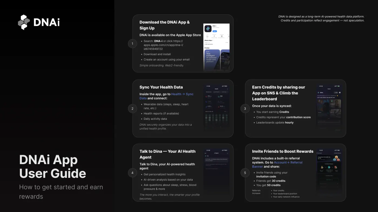
Task: Click the "Daily activity data" bullet
Action: point(155,119)
